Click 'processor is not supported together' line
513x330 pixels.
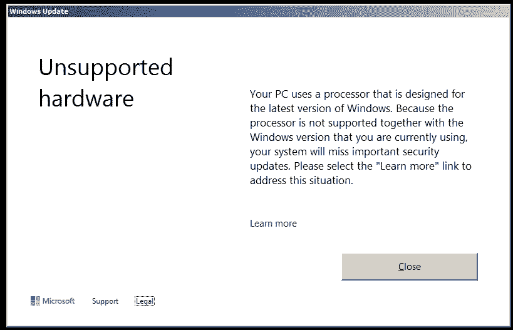point(356,123)
